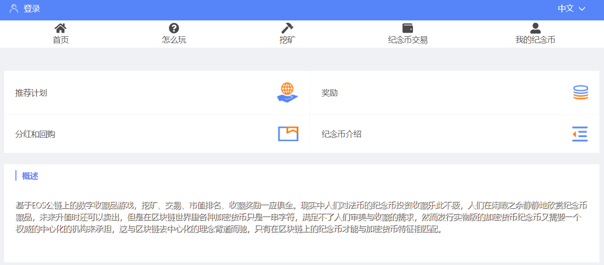Click the hammer icon above 挖矿

coord(287,28)
